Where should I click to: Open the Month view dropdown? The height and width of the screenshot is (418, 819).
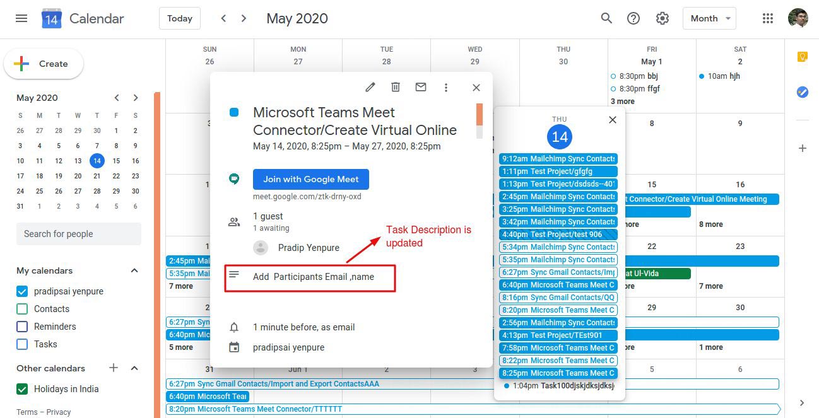709,18
